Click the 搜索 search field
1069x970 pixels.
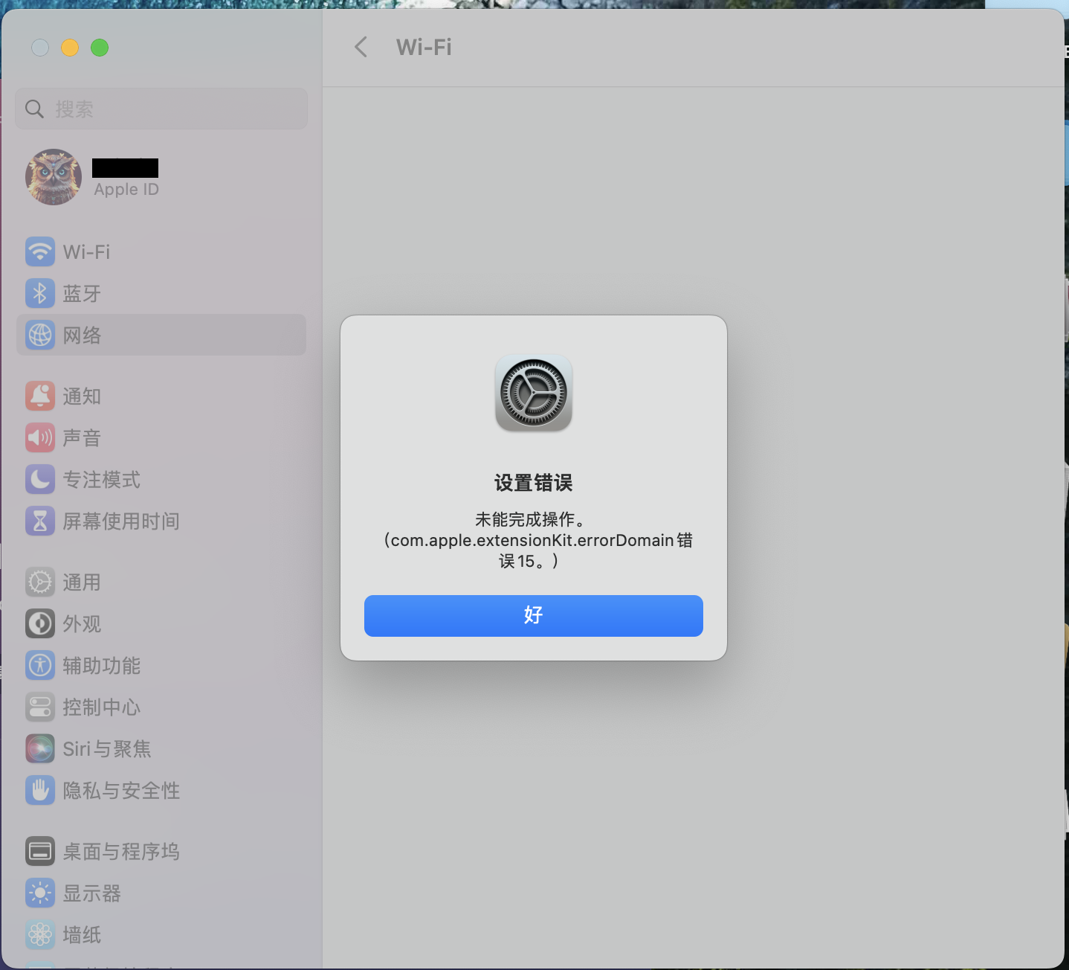point(161,109)
